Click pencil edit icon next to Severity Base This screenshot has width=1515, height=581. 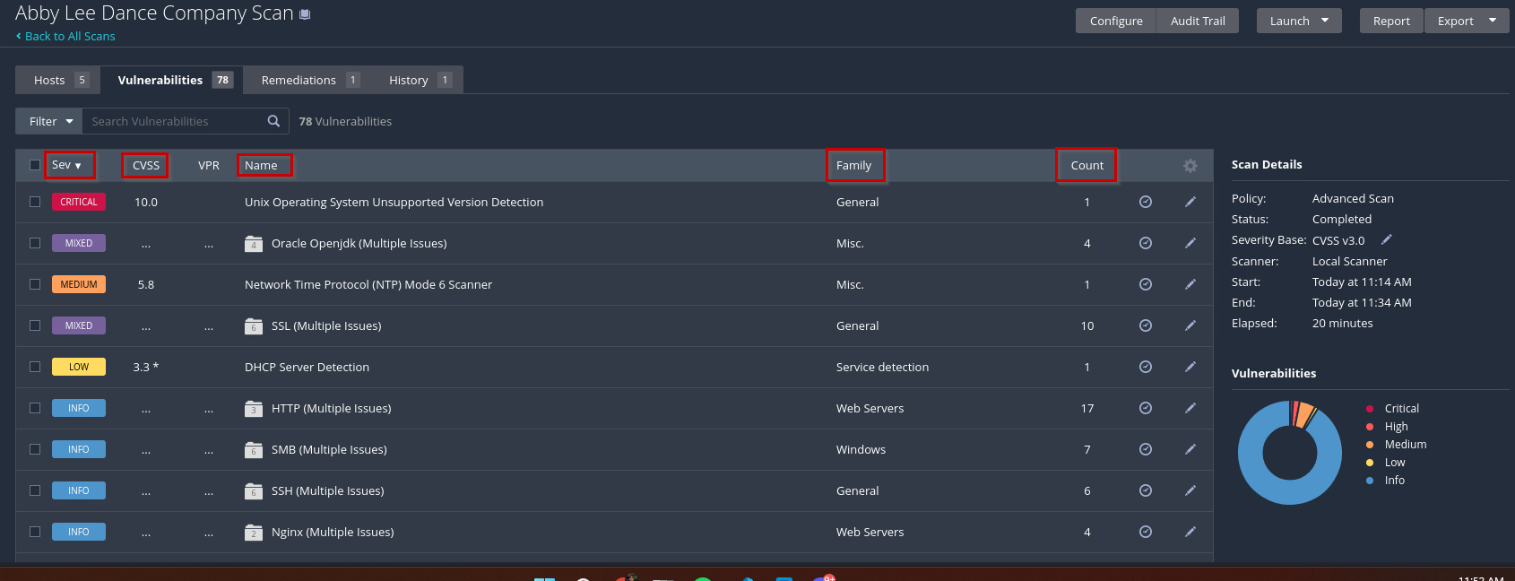tap(1386, 239)
